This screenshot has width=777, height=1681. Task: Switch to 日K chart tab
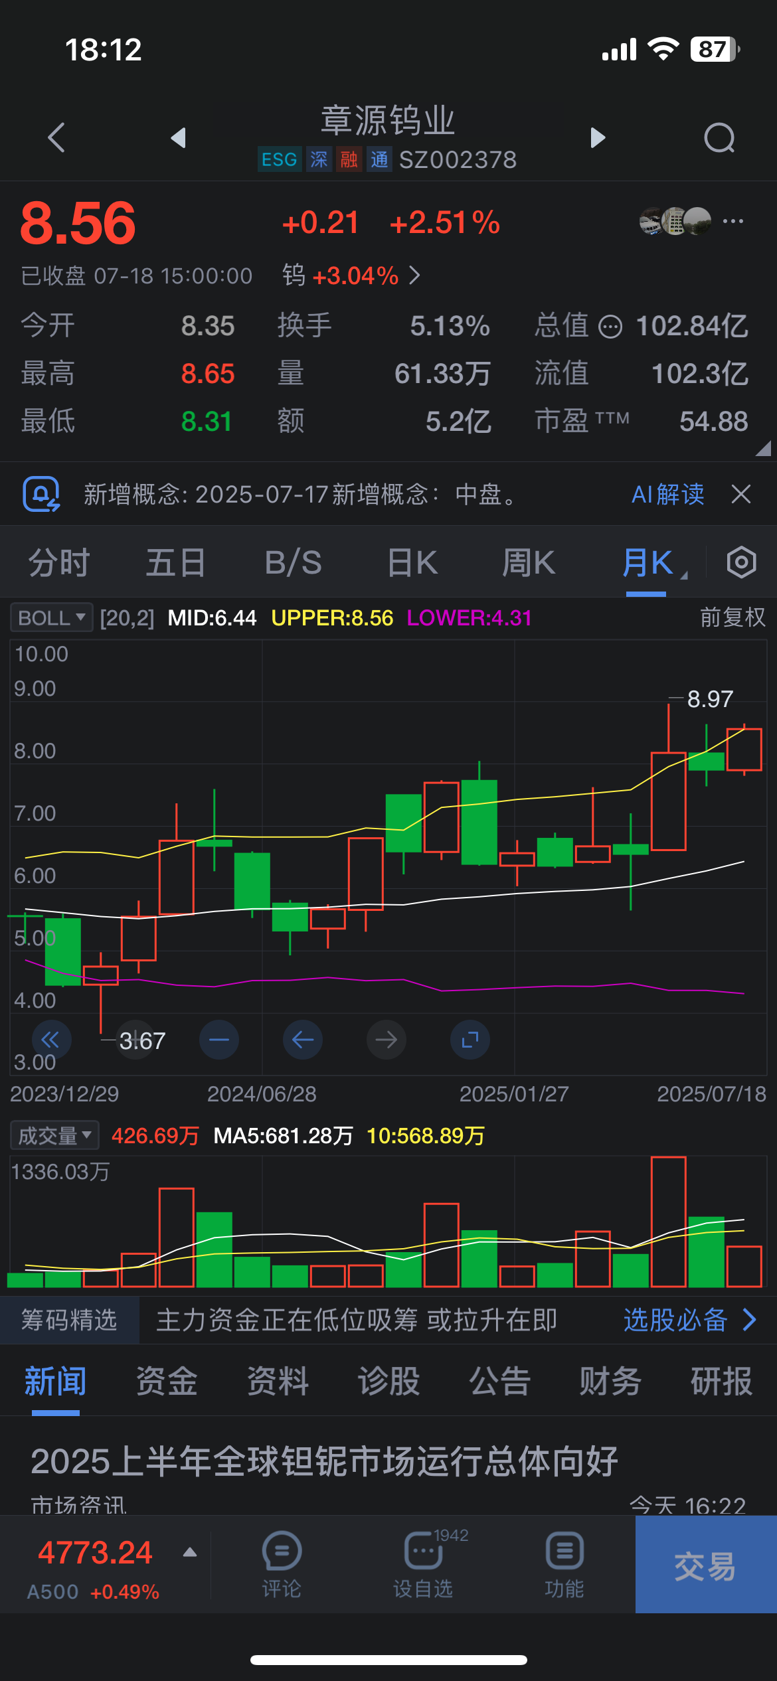tap(412, 563)
